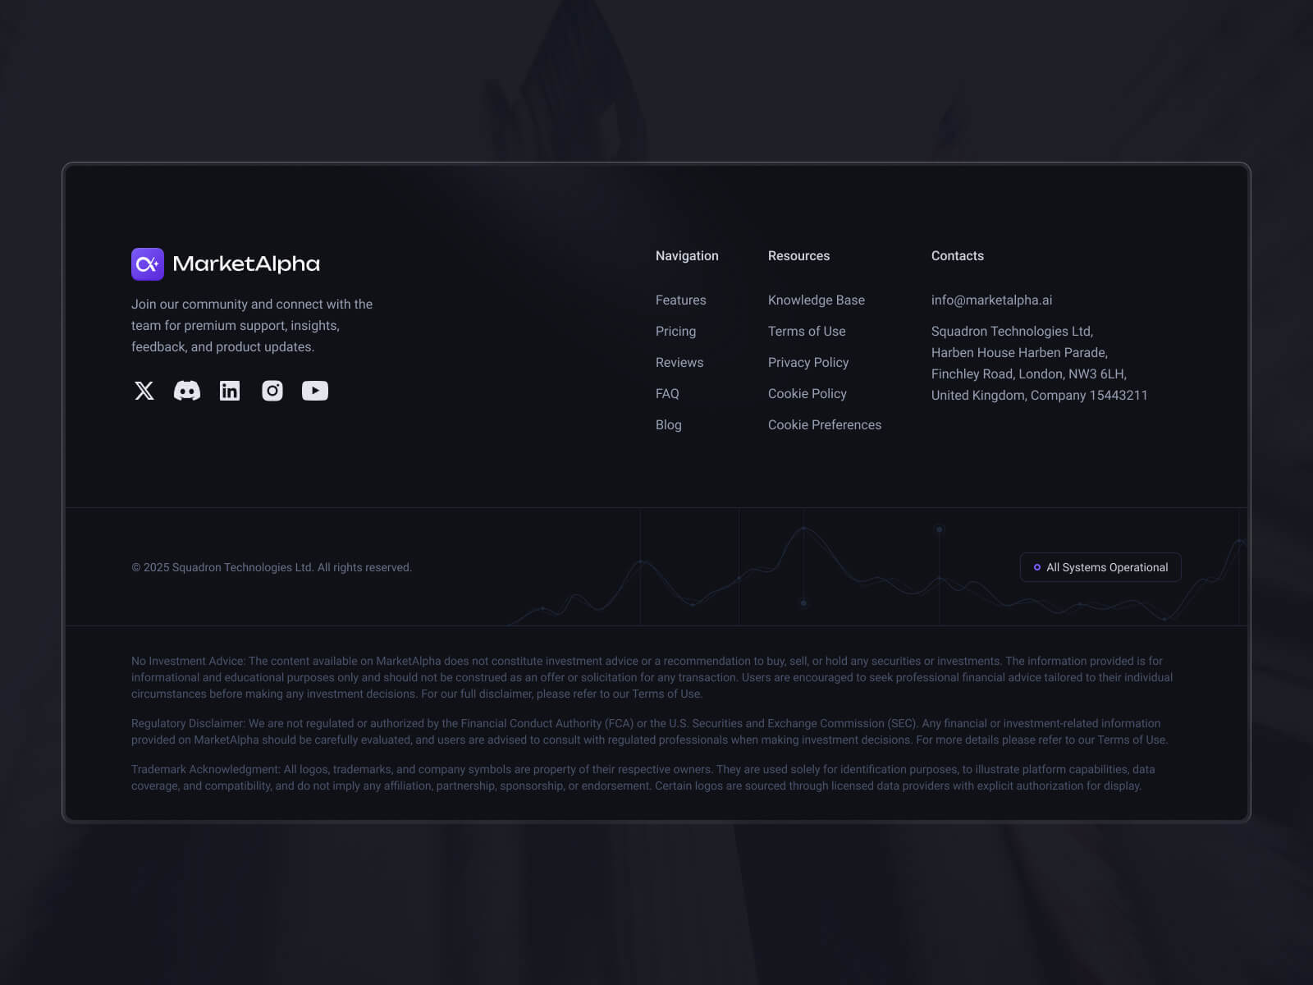
Task: Open the Privacy Policy link
Action: tap(808, 363)
